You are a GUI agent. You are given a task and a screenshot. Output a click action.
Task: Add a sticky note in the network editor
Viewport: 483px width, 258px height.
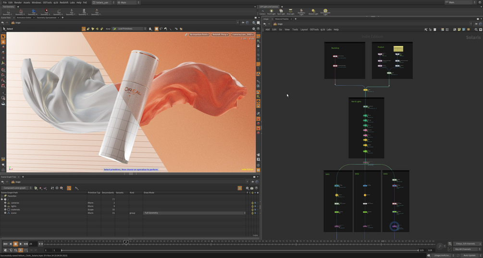tap(459, 30)
